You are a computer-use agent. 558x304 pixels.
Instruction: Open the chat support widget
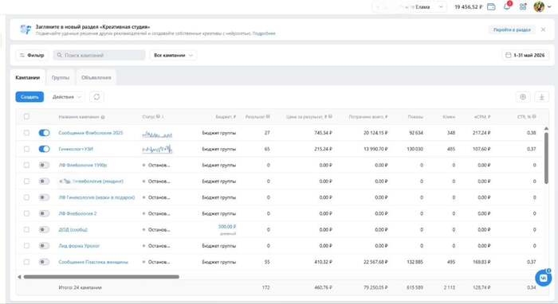(543, 278)
